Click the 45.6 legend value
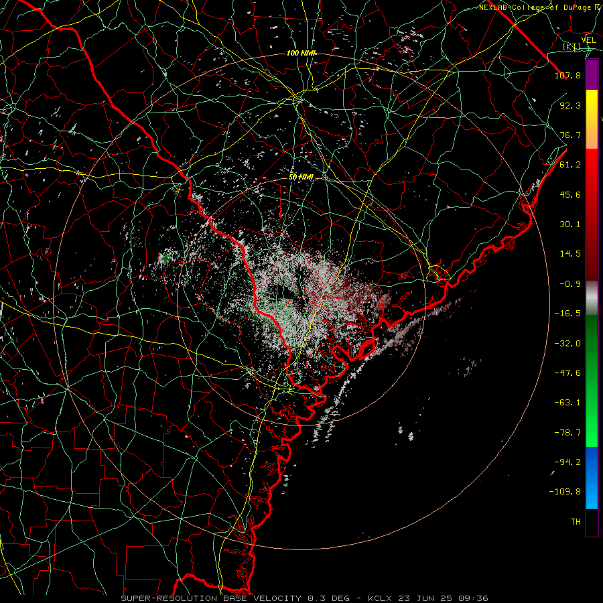Screen dimensions: 603x603 [x=570, y=194]
